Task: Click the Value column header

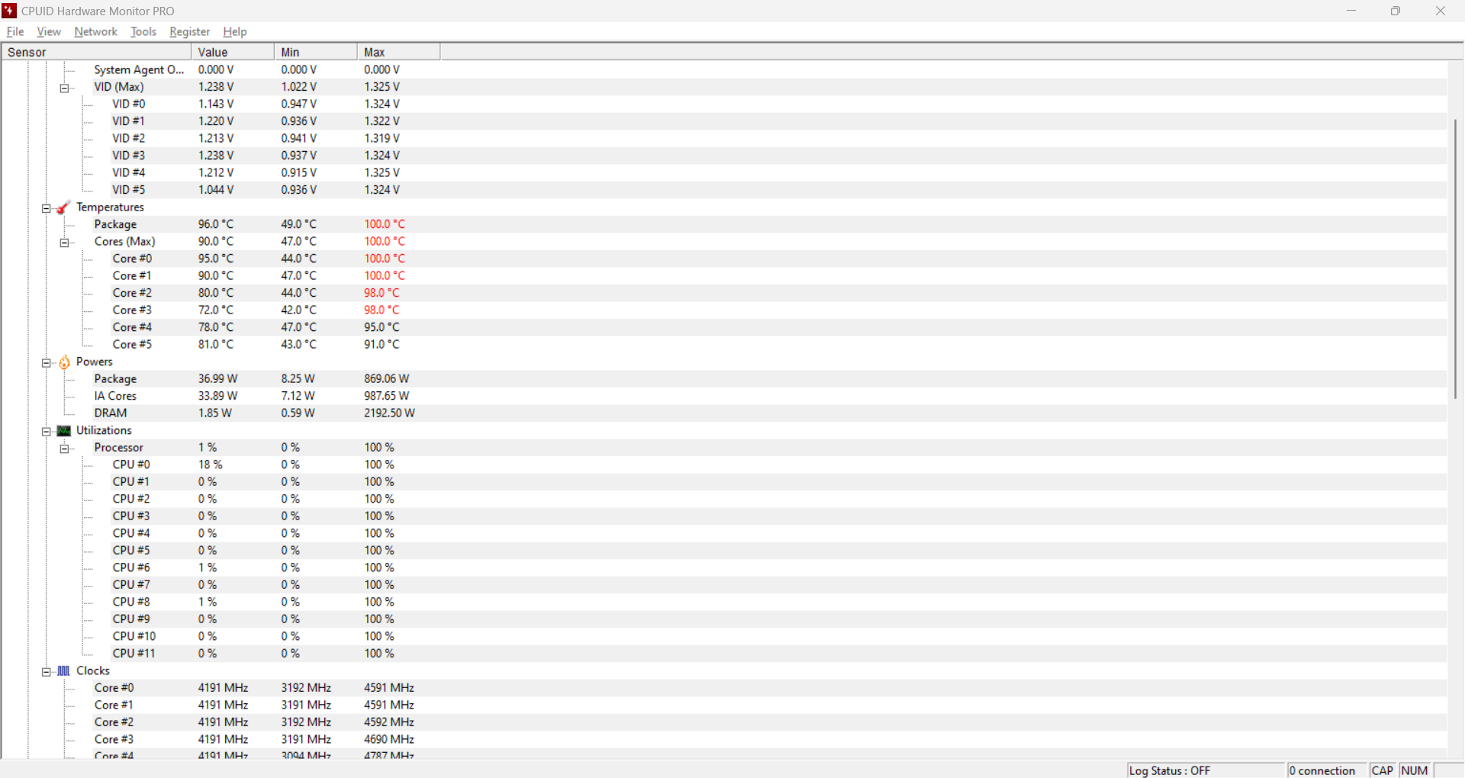Action: click(x=233, y=52)
